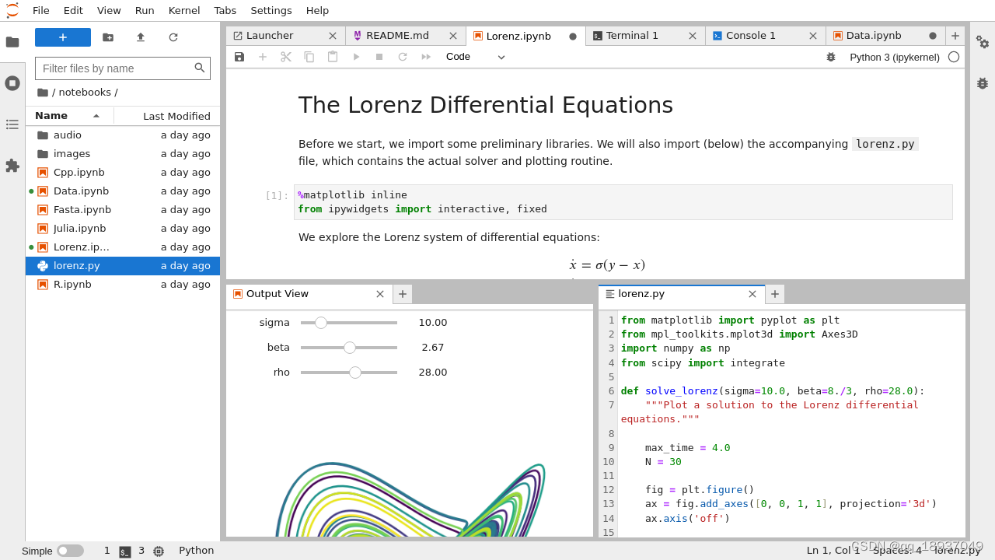Interrupt the kernel with stop icon
Image resolution: width=995 pixels, height=560 pixels.
point(379,57)
